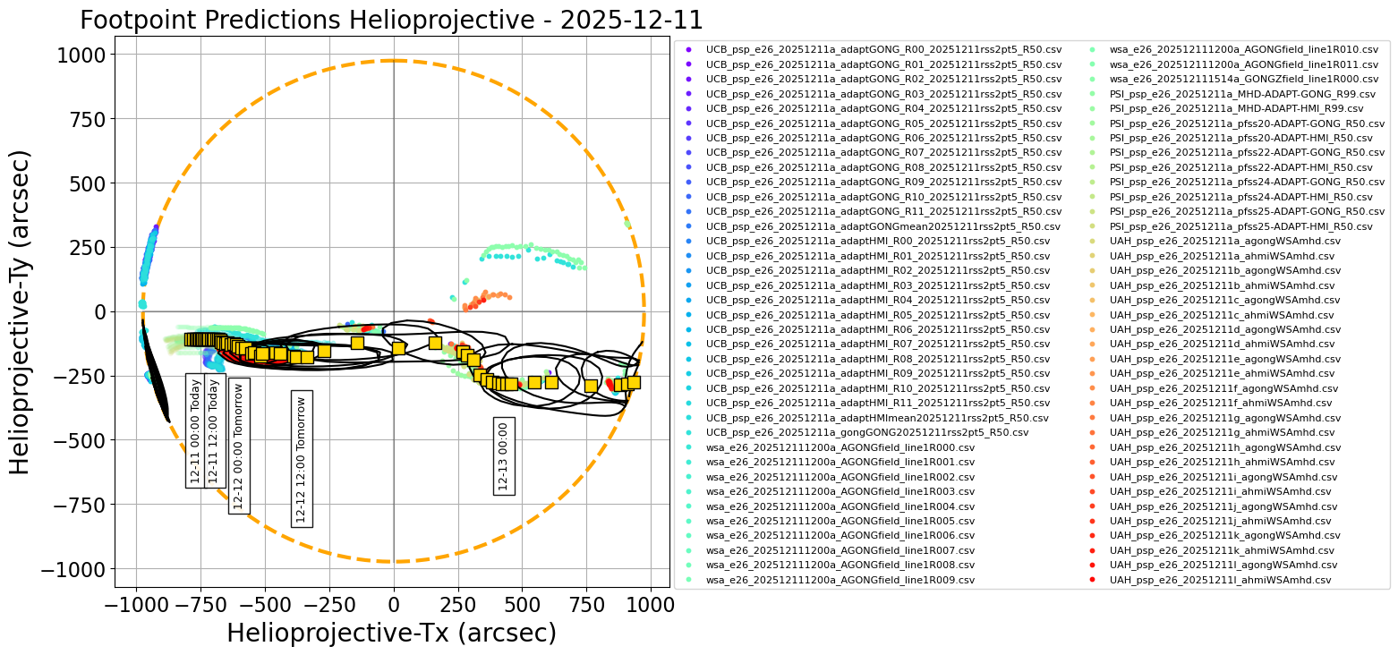Select the olive UAH_psp_e26_20251211a_agongWSAmhd marker
This screenshot has width=1398, height=655.
click(1094, 241)
